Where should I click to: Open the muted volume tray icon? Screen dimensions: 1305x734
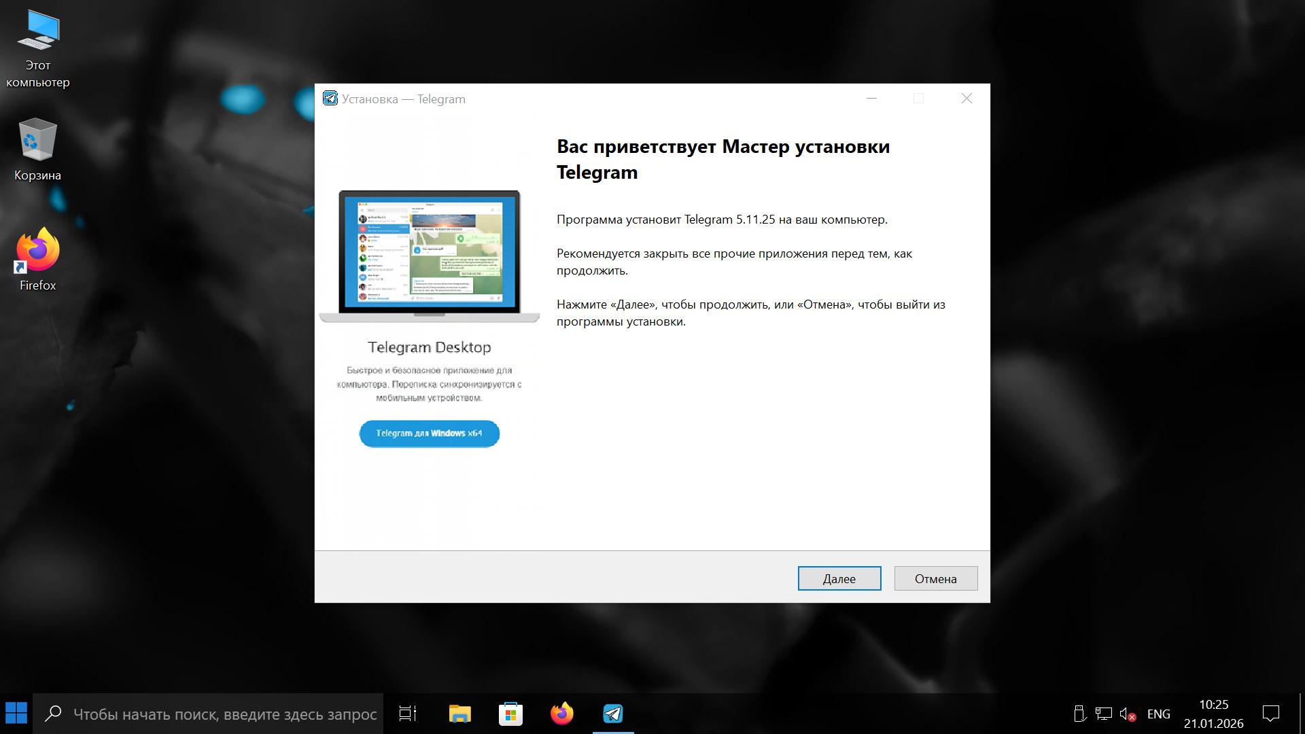1127,714
